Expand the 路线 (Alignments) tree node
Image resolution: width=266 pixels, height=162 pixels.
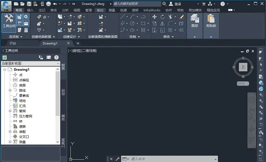click(10, 90)
